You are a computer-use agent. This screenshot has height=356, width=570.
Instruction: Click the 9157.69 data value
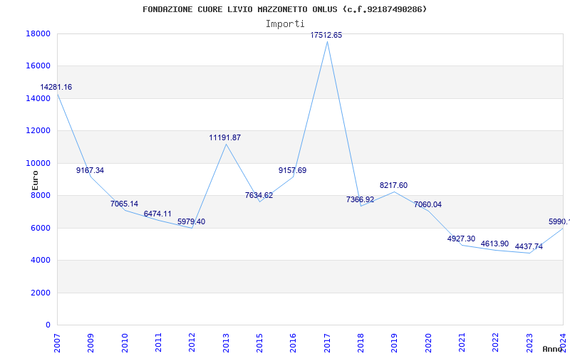[x=292, y=170]
